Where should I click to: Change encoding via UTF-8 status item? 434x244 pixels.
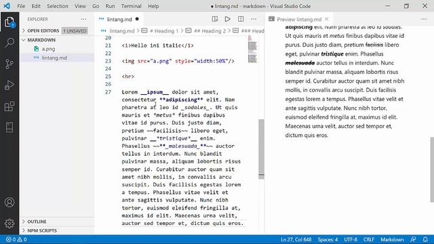coord(351,239)
